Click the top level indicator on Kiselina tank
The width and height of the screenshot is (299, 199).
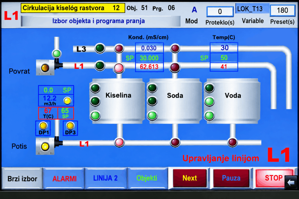coord(95,88)
